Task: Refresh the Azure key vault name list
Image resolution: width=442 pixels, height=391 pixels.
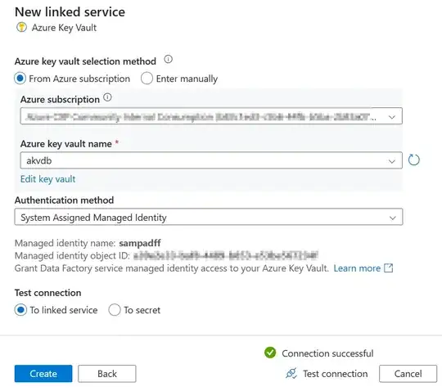Action: pyautogui.click(x=414, y=160)
